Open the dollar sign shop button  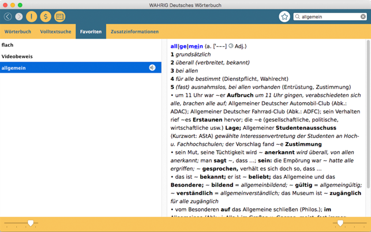pyautogui.click(x=46, y=17)
